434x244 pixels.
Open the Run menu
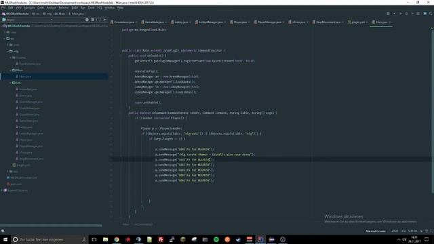tap(83, 7)
